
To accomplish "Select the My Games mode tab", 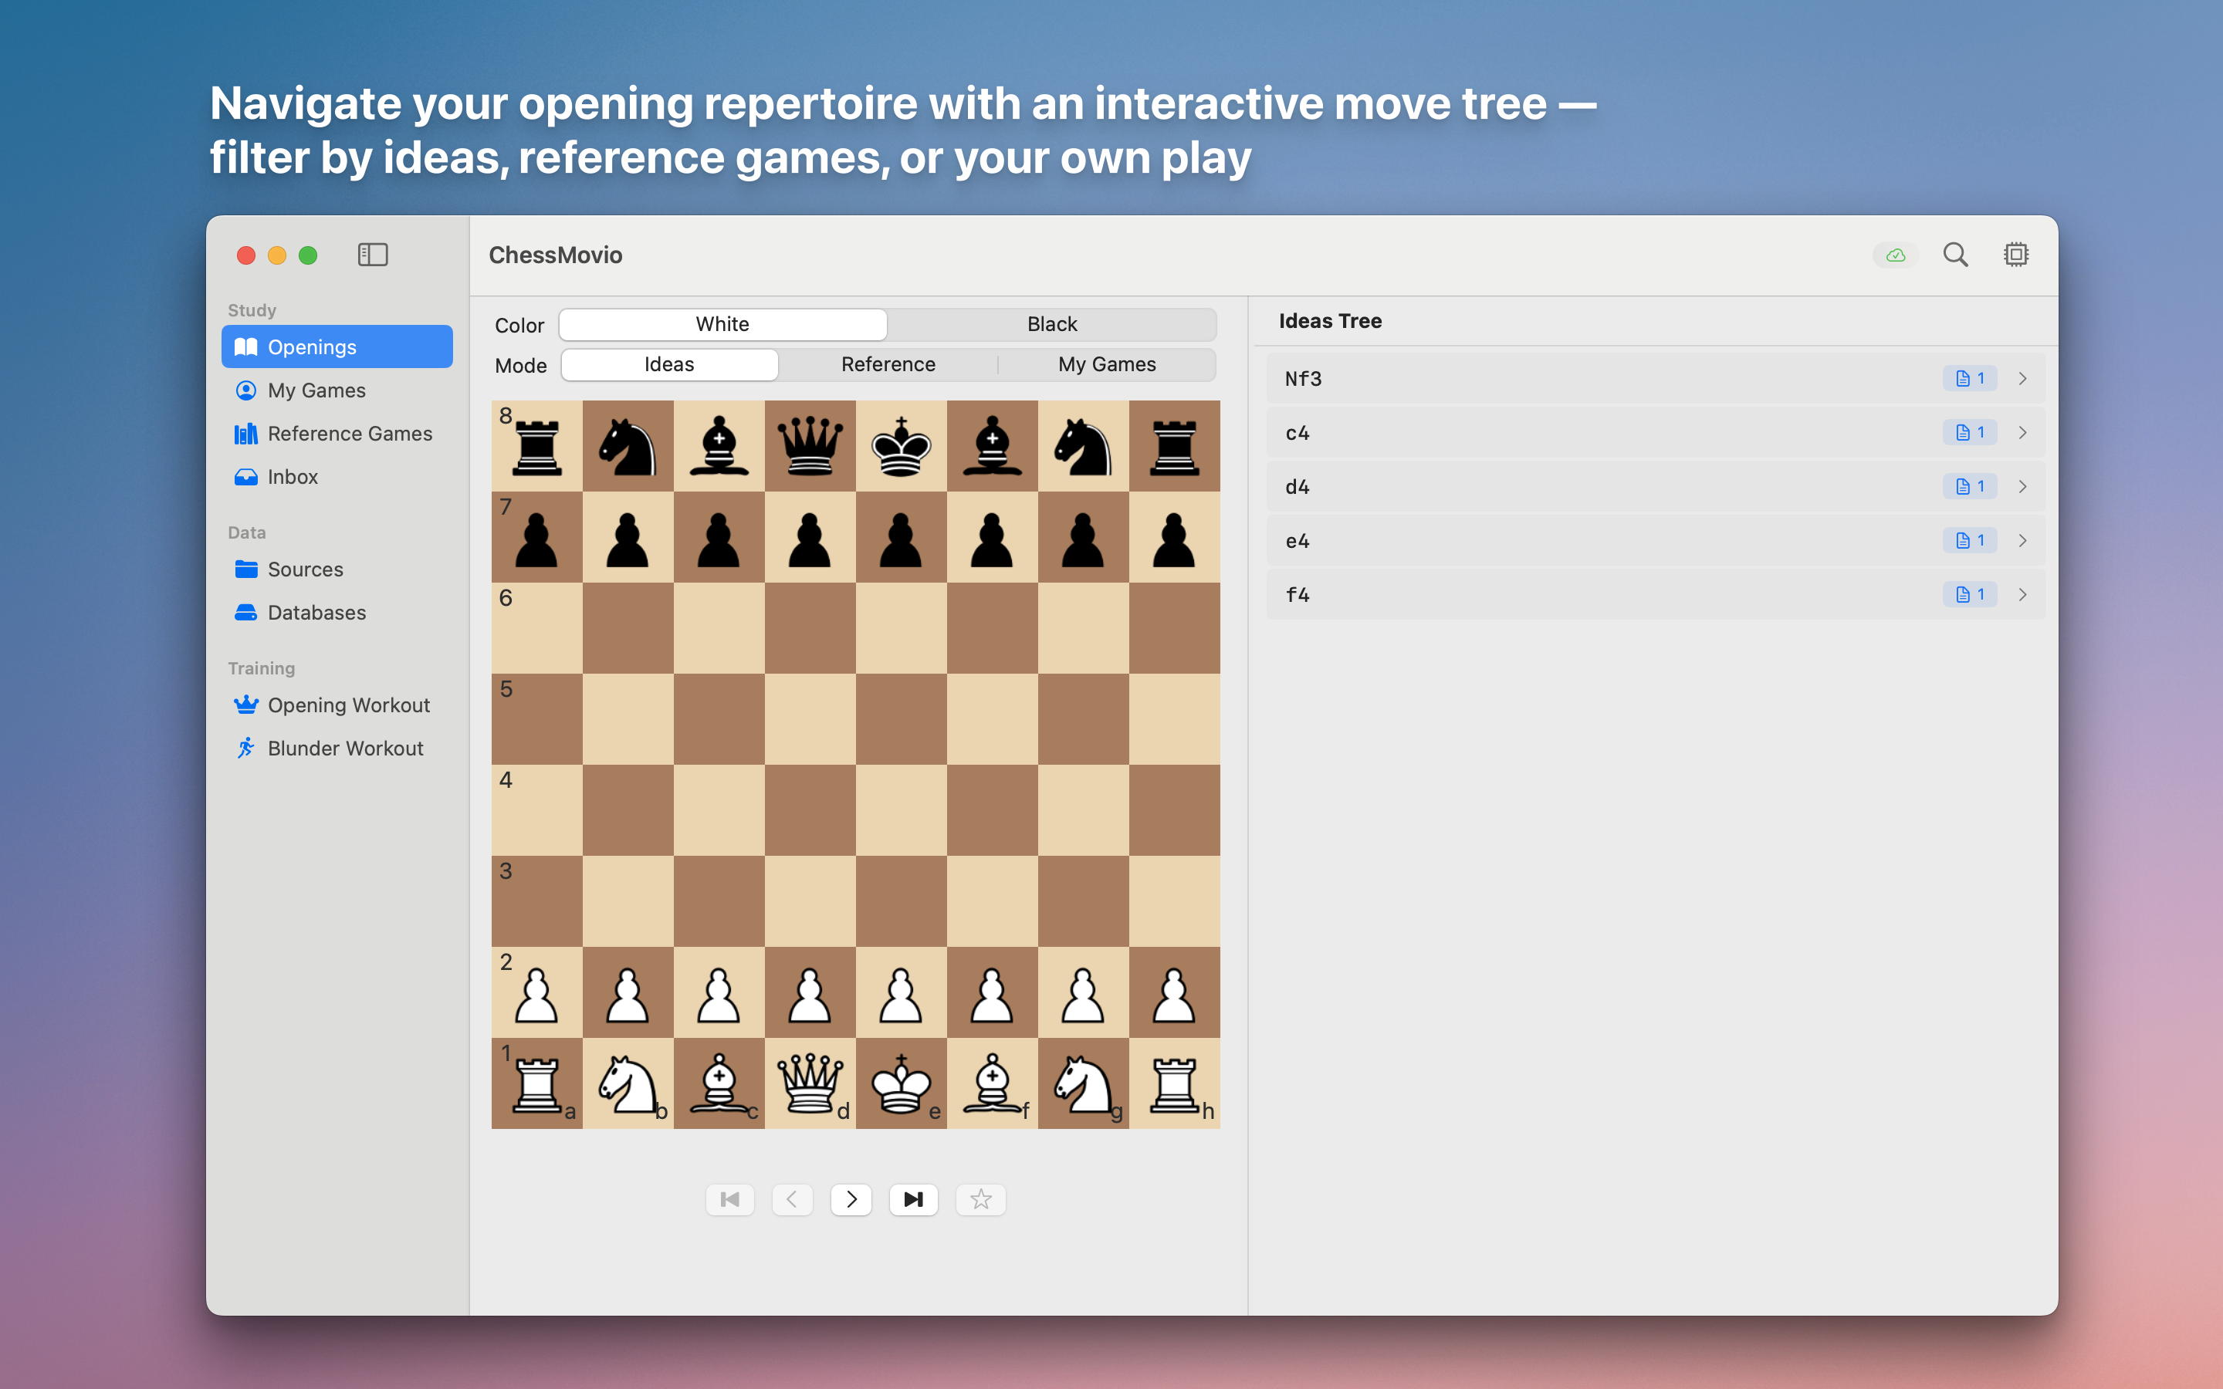I will [1106, 363].
